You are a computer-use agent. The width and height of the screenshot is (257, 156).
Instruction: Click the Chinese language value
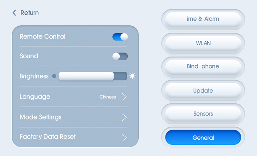point(108,97)
